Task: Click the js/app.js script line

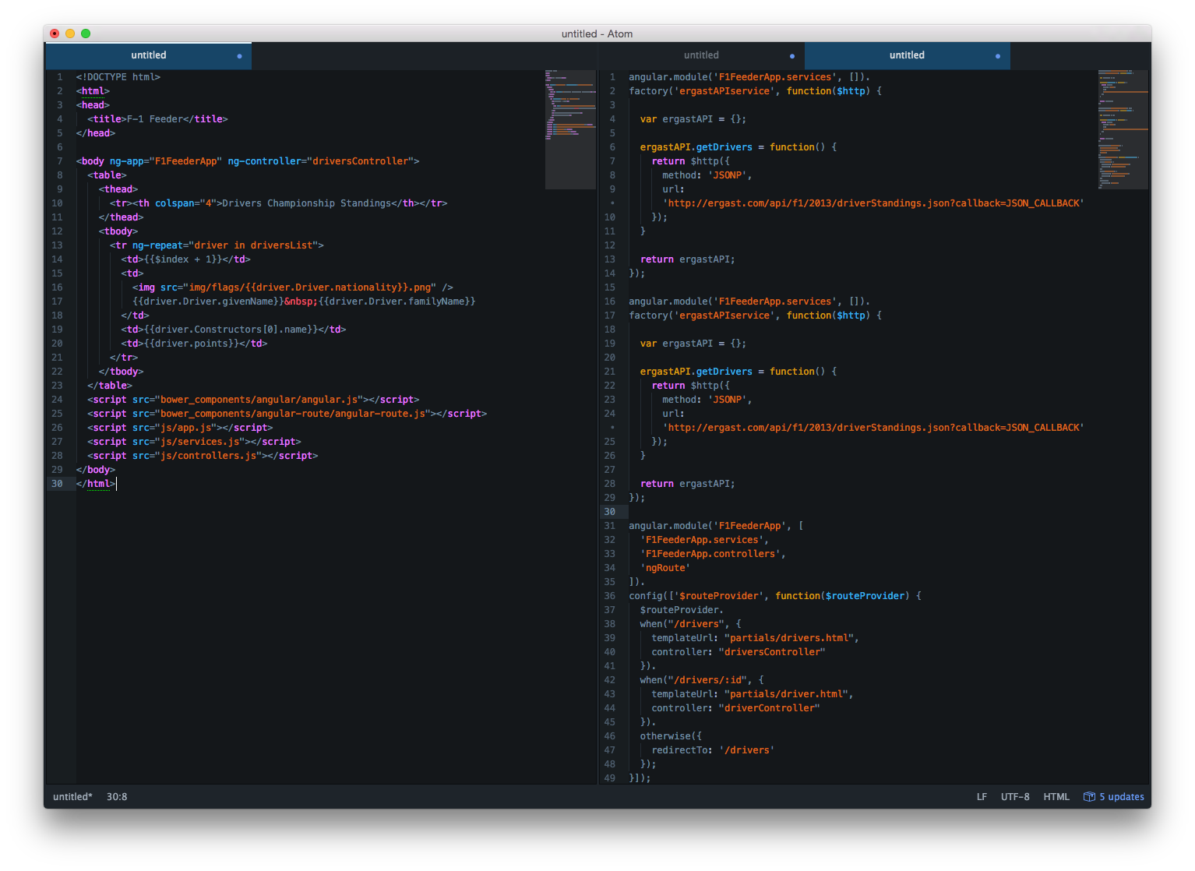Action: [x=180, y=428]
